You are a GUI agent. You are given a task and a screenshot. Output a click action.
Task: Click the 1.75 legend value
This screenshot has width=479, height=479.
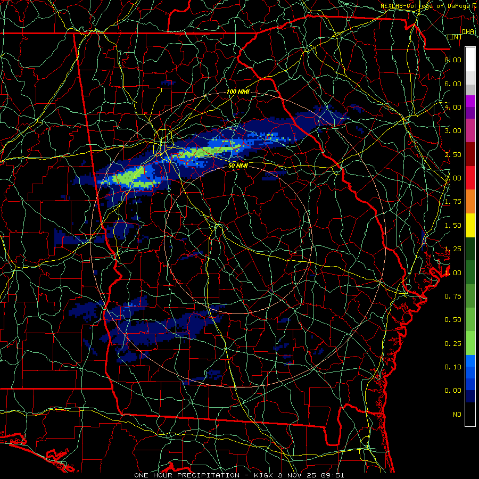point(453,202)
